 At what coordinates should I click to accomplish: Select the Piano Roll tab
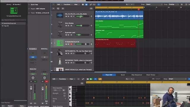(109, 75)
